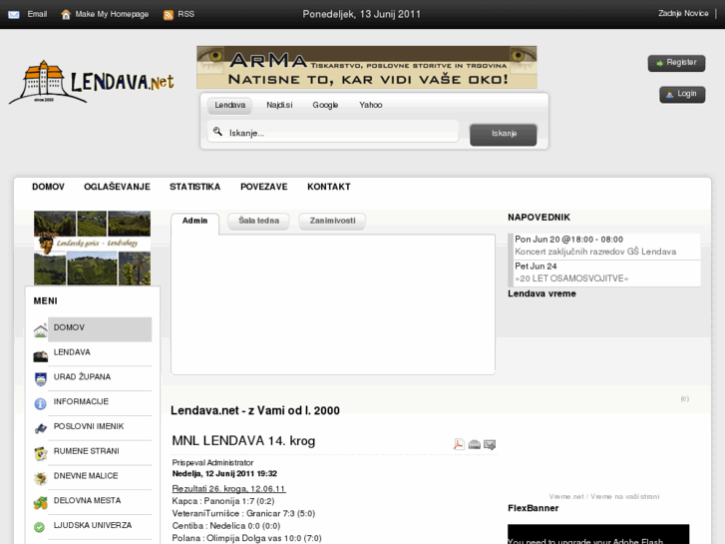Switch to the Šala tedna tab
Image resolution: width=725 pixels, height=544 pixels.
pos(258,222)
